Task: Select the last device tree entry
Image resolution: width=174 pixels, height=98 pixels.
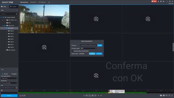Action: click(x=11, y=50)
